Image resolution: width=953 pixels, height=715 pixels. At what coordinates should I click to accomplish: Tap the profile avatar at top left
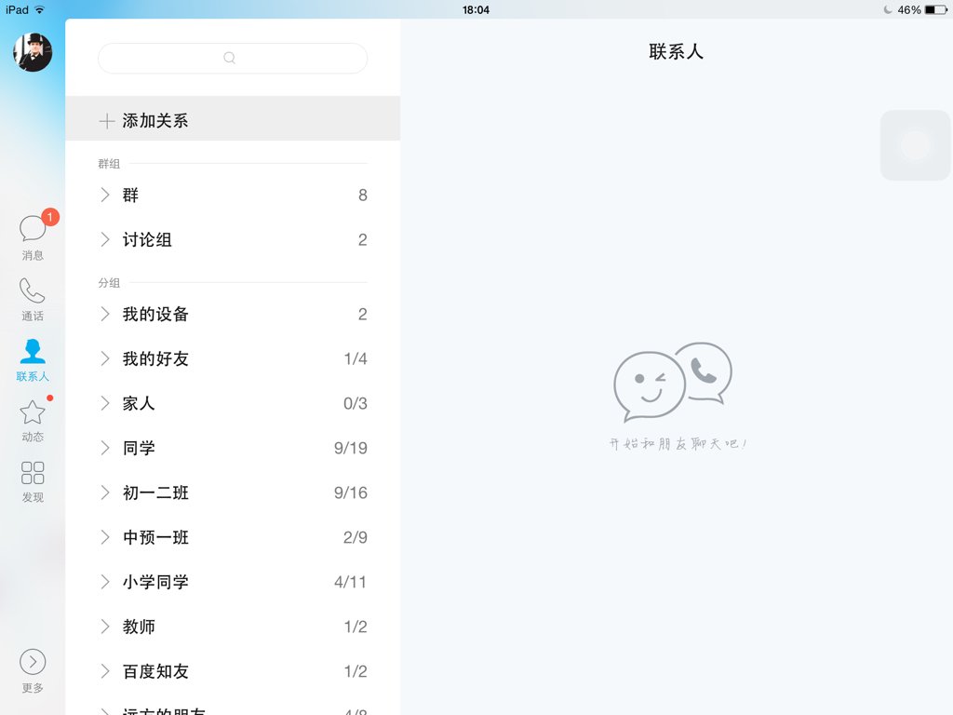coord(33,53)
